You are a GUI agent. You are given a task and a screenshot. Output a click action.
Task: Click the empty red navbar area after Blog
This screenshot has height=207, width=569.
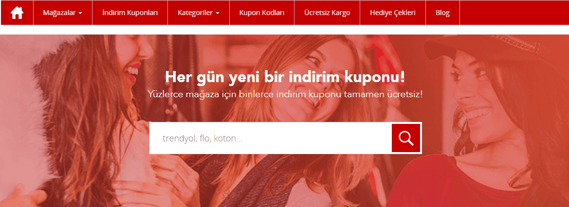click(x=514, y=13)
